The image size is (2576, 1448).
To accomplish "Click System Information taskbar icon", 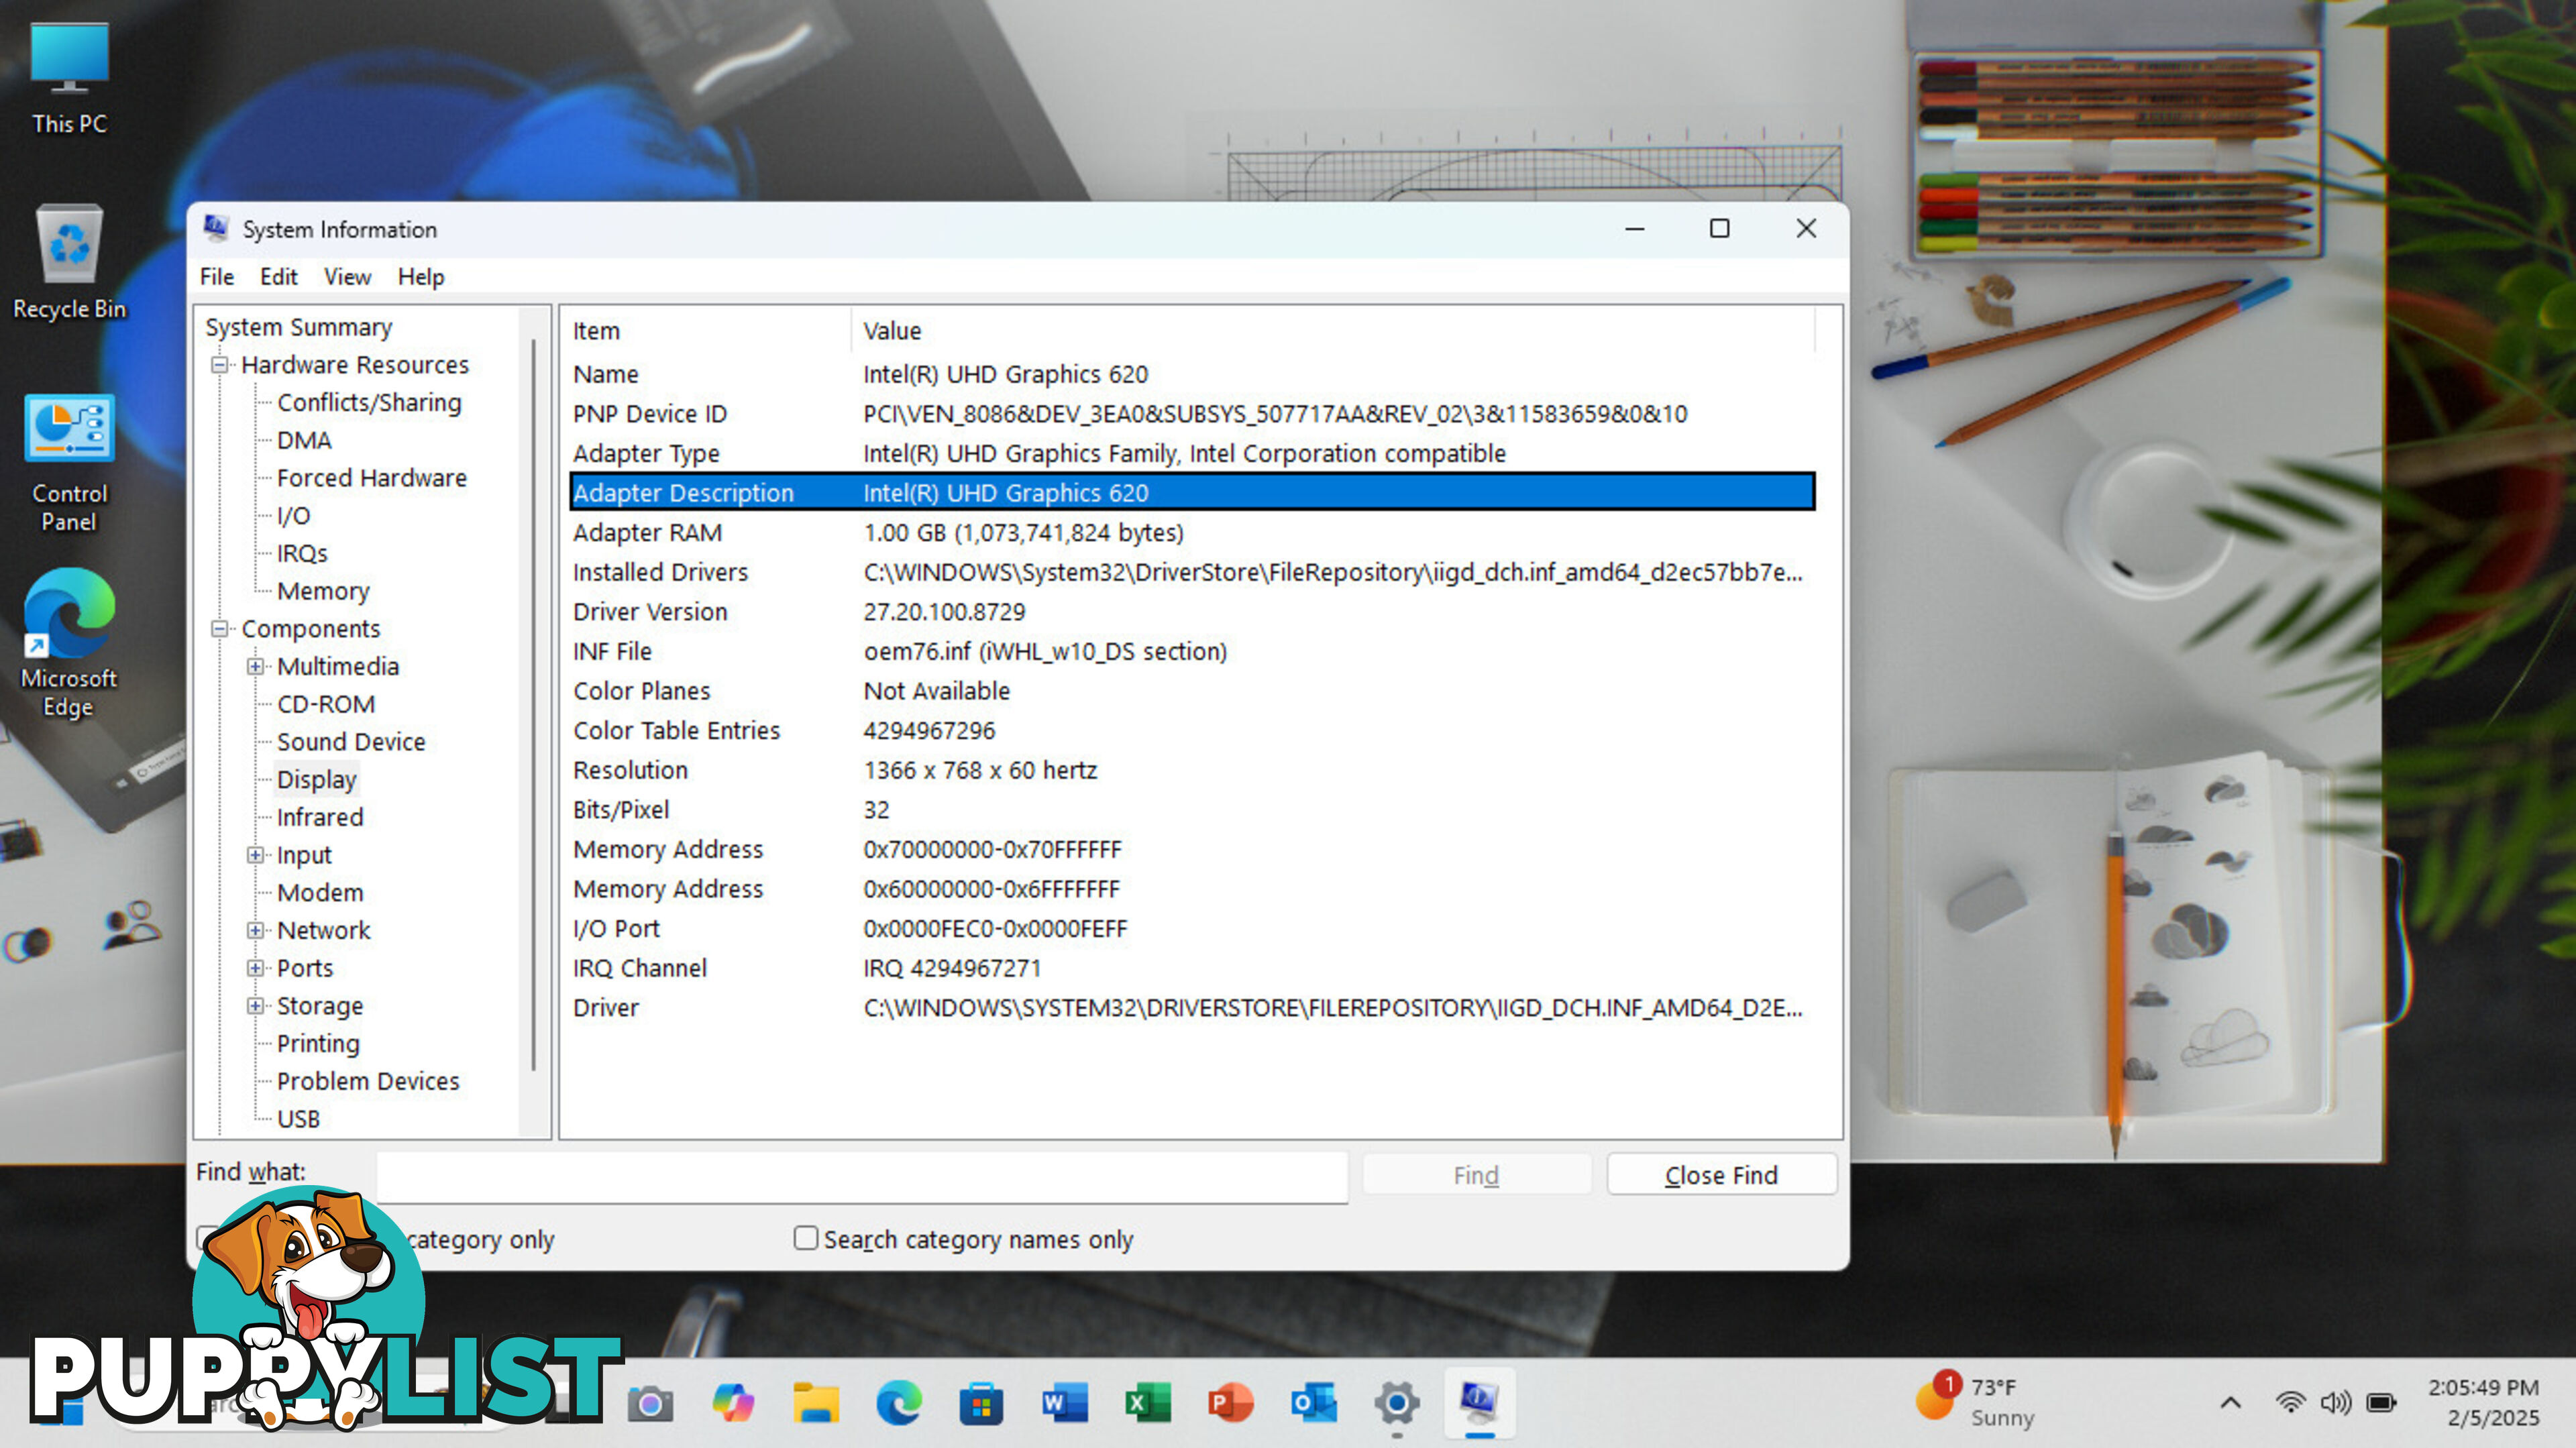I will pyautogui.click(x=1479, y=1404).
